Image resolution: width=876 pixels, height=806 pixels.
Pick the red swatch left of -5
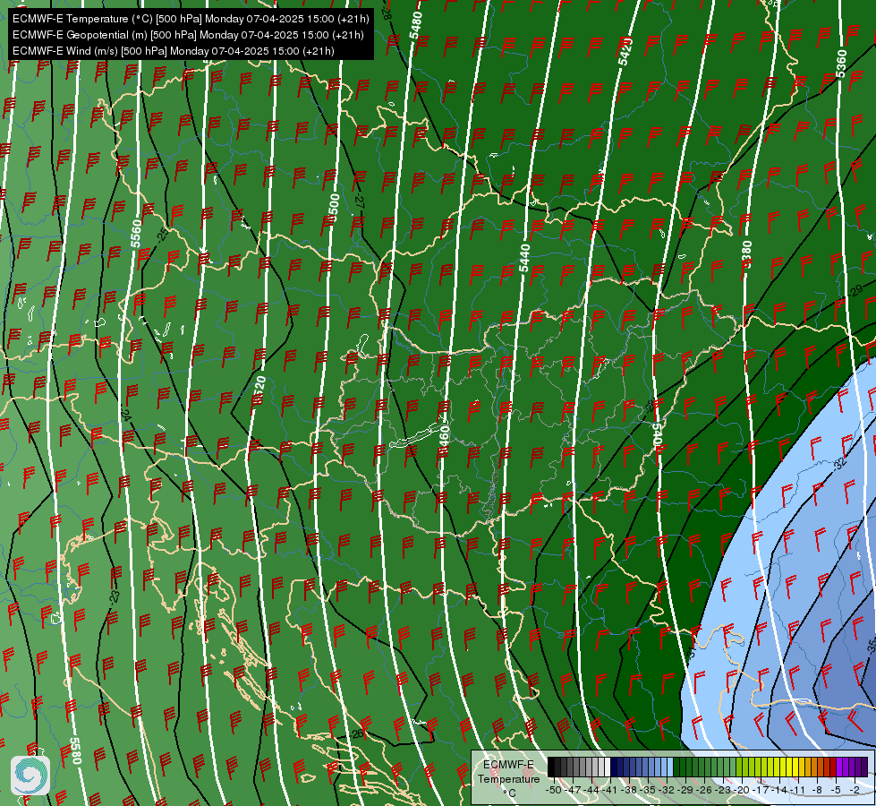[x=832, y=767]
